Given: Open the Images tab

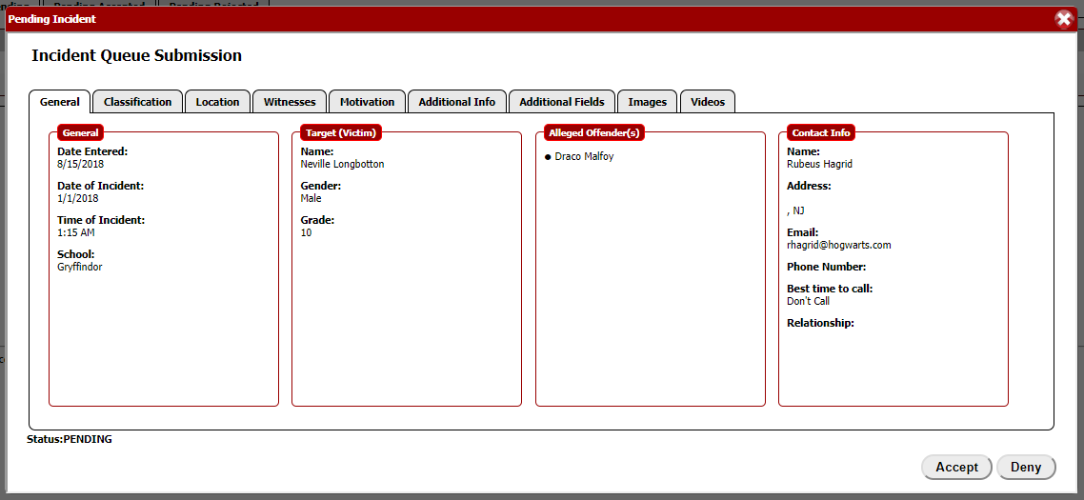Looking at the screenshot, I should [648, 102].
